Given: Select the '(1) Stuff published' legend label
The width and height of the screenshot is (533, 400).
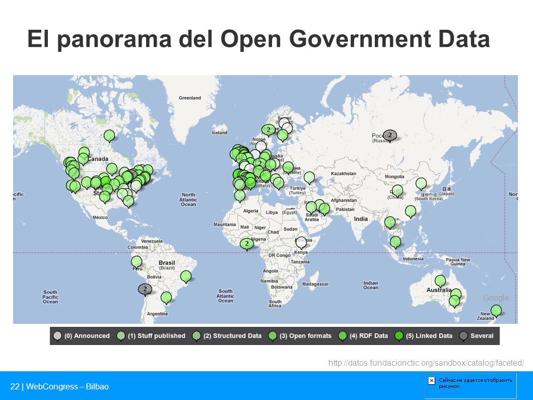Looking at the screenshot, I should (157, 335).
